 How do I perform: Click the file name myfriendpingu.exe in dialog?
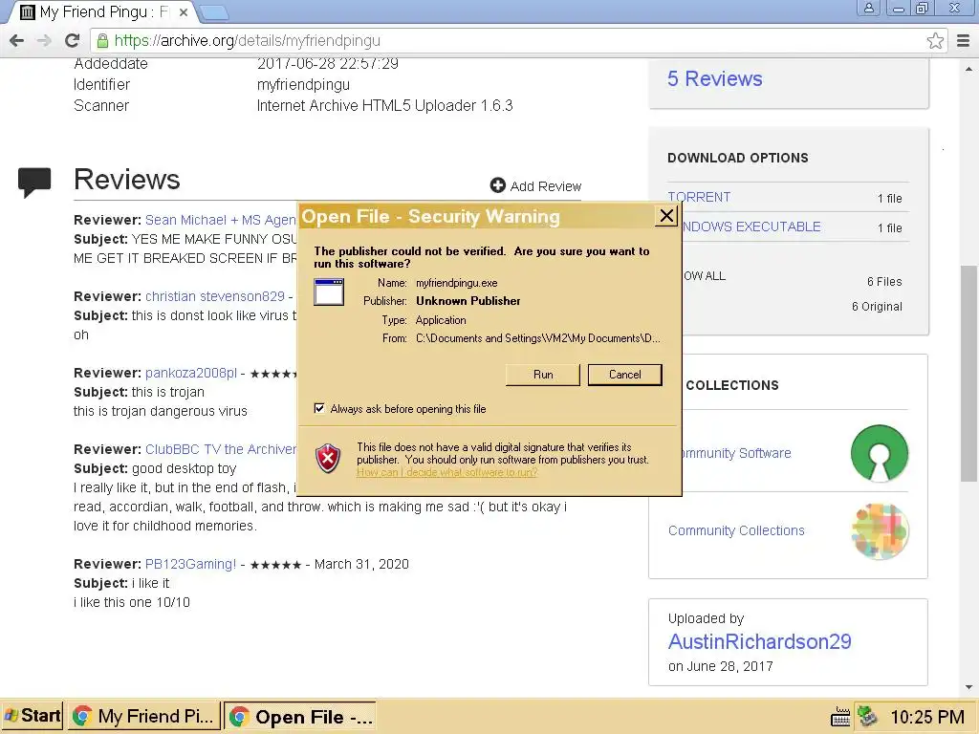456,283
